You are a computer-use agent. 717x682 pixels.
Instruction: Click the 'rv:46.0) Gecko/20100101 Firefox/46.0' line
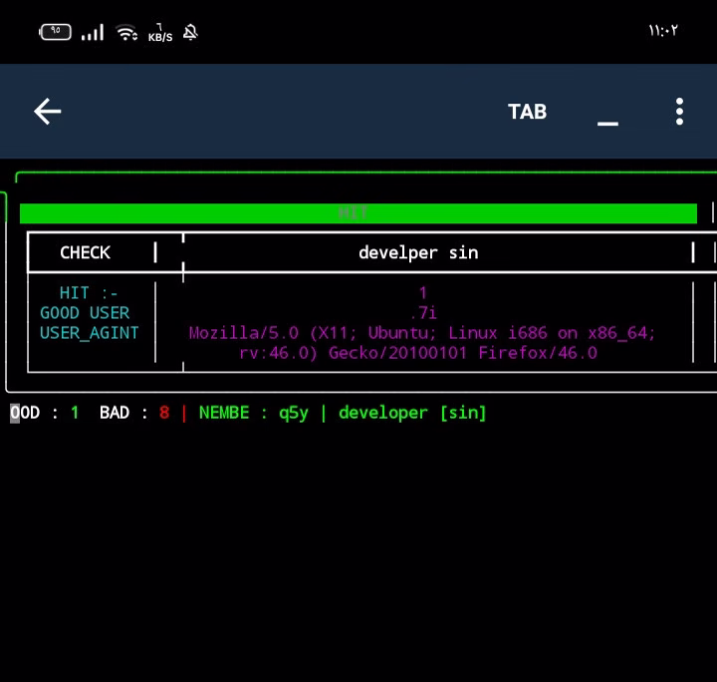click(x=418, y=353)
